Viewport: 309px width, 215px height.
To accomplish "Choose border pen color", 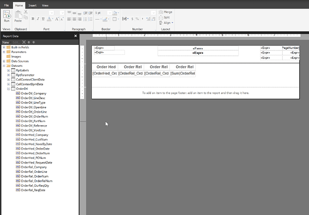I will point(106,19).
